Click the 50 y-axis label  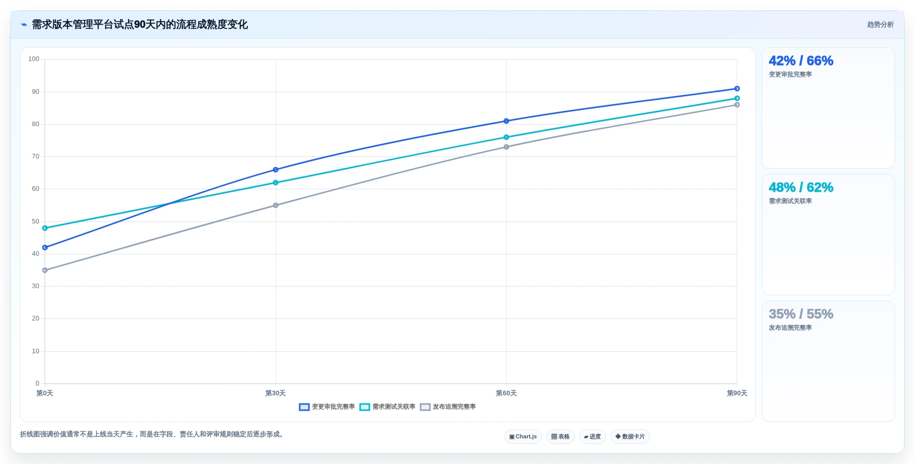point(35,221)
